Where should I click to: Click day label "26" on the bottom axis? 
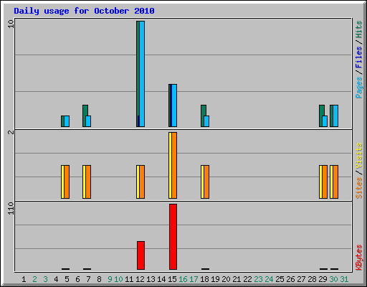coord(290,279)
